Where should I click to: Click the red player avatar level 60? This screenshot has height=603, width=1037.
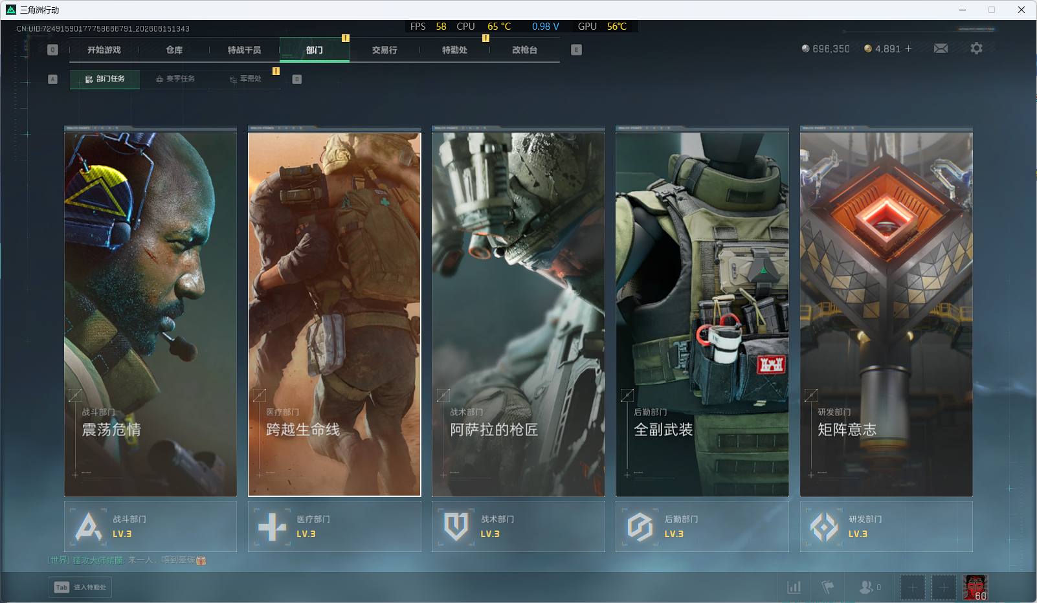click(975, 587)
